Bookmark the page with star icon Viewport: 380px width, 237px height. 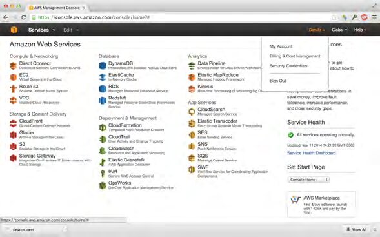pos(334,17)
